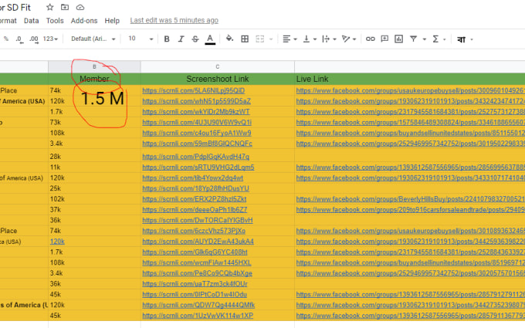Viewport: 525px width, 328px height.
Task: Open link scrnli.com/uaT7zm3ck4fOUr
Action: click(x=195, y=284)
